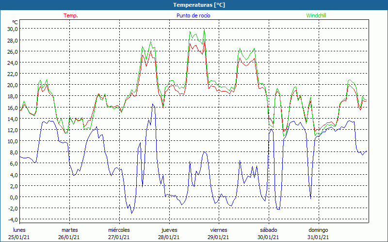The height and width of the screenshot is (242, 388).
Task: Click the 2,0 axis value
Action: click(14, 186)
